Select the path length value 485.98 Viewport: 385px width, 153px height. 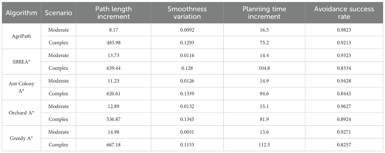(113, 43)
